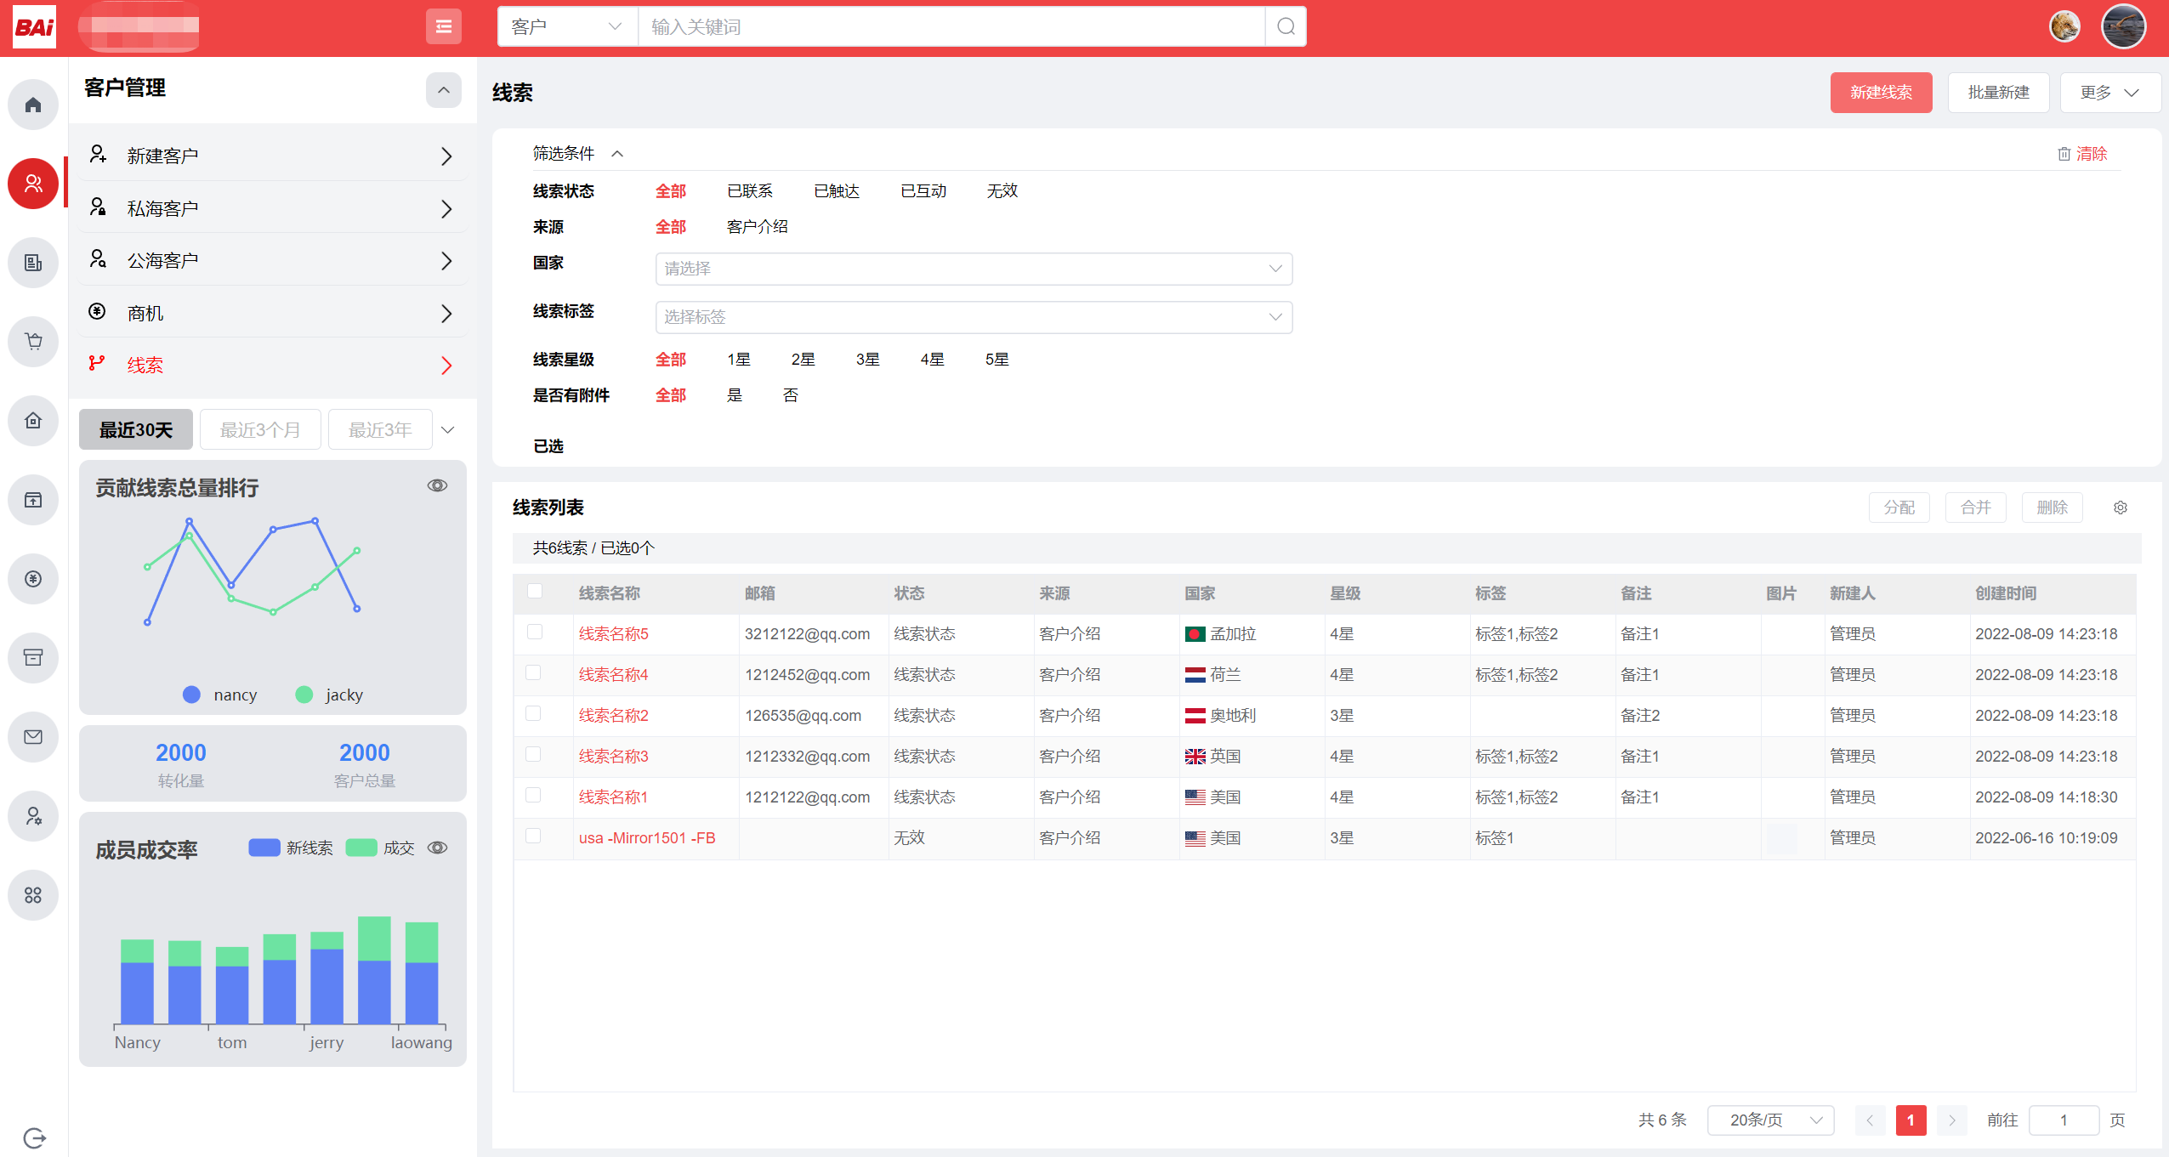Select the 最近3年 tab

380,430
